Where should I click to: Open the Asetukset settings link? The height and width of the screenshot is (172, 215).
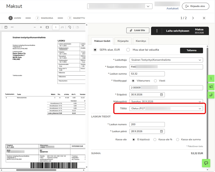[x=173, y=8]
